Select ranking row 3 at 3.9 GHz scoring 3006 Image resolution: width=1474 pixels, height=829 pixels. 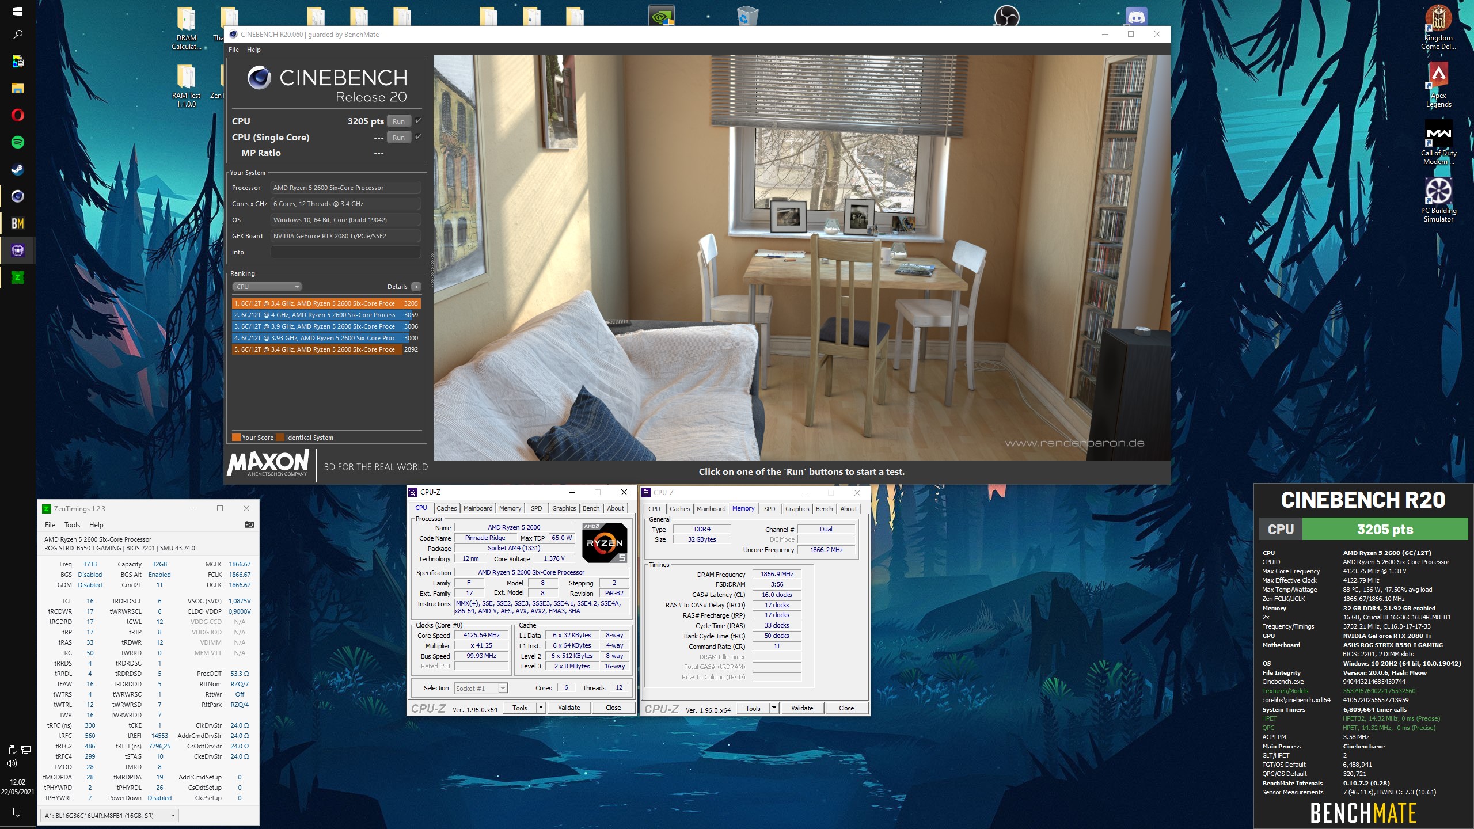(326, 326)
